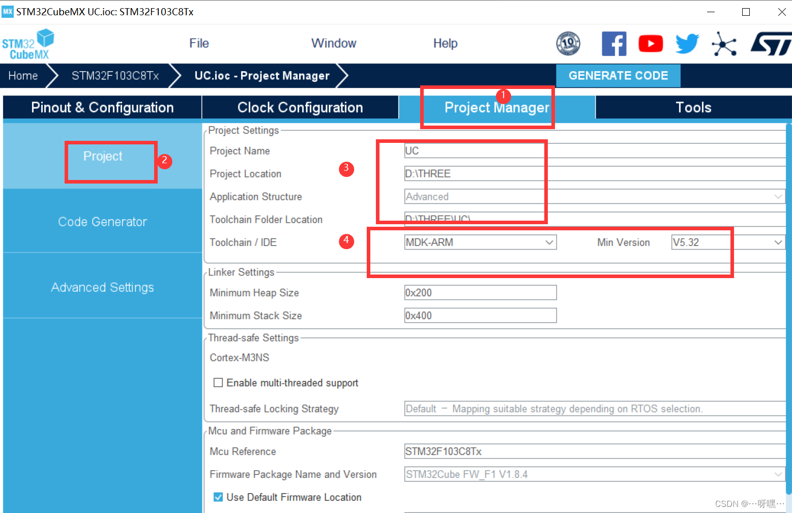Uncheck Use Default Firmware Location
The image size is (792, 513).
pyautogui.click(x=218, y=497)
